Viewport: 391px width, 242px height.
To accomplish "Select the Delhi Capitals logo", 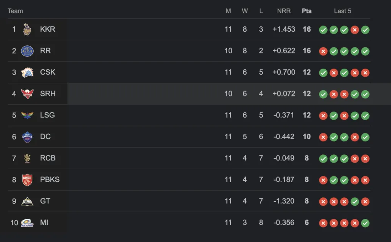I will tap(27, 137).
